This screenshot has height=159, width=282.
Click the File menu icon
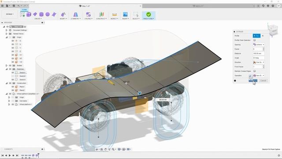[7, 6]
